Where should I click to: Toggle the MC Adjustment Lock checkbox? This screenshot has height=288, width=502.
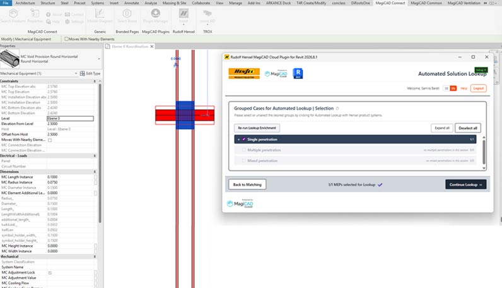pos(50,273)
